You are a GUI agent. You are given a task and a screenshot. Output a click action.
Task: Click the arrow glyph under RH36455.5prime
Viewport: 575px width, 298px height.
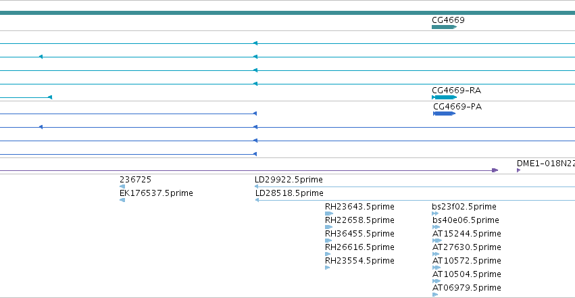(328, 241)
